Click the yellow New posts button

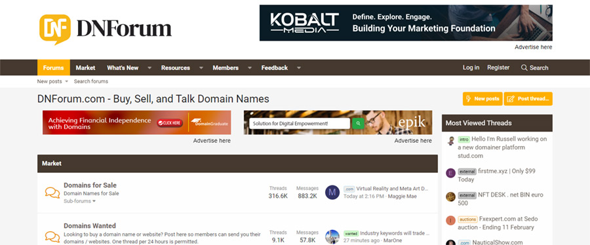[482, 99]
